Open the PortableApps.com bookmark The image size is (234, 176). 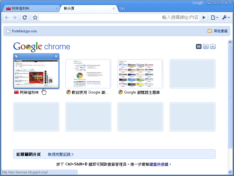[22, 31]
